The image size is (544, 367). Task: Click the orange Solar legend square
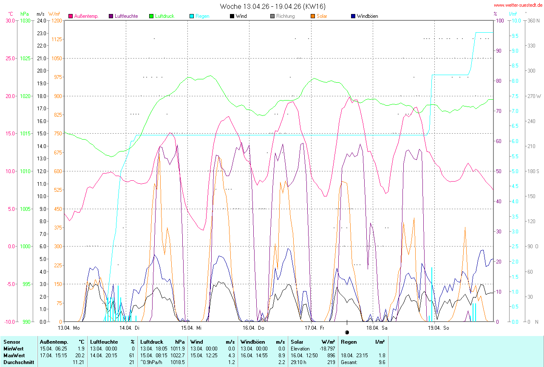point(313,17)
